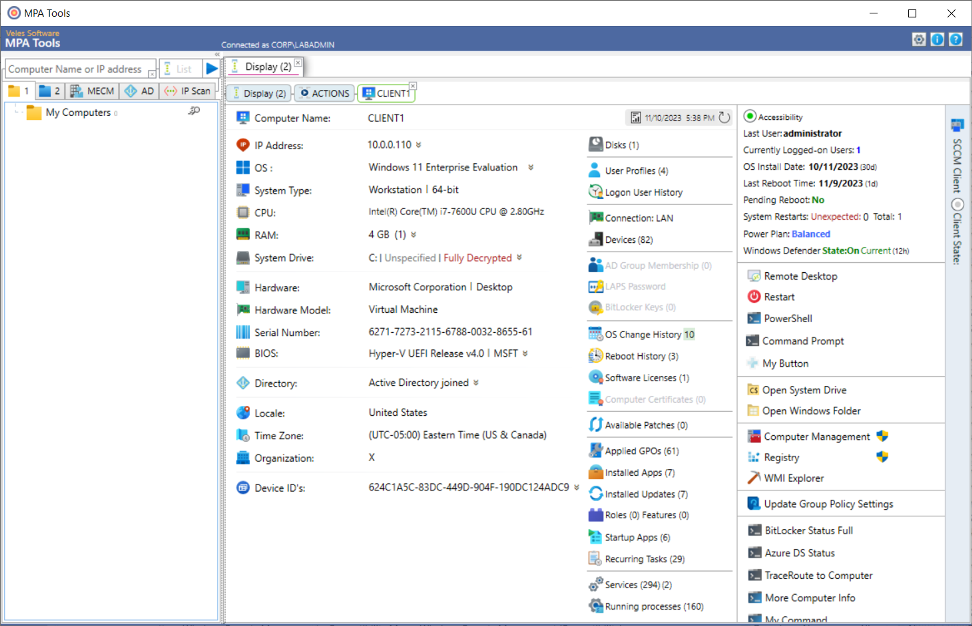Open Roles (0) Features (0)

pyautogui.click(x=639, y=515)
